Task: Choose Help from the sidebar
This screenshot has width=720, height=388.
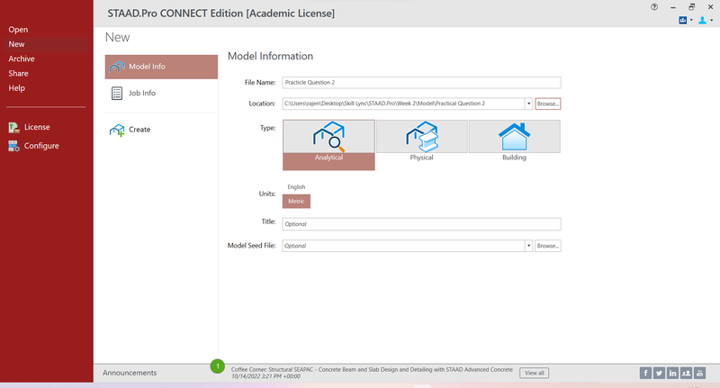Action: (x=16, y=88)
